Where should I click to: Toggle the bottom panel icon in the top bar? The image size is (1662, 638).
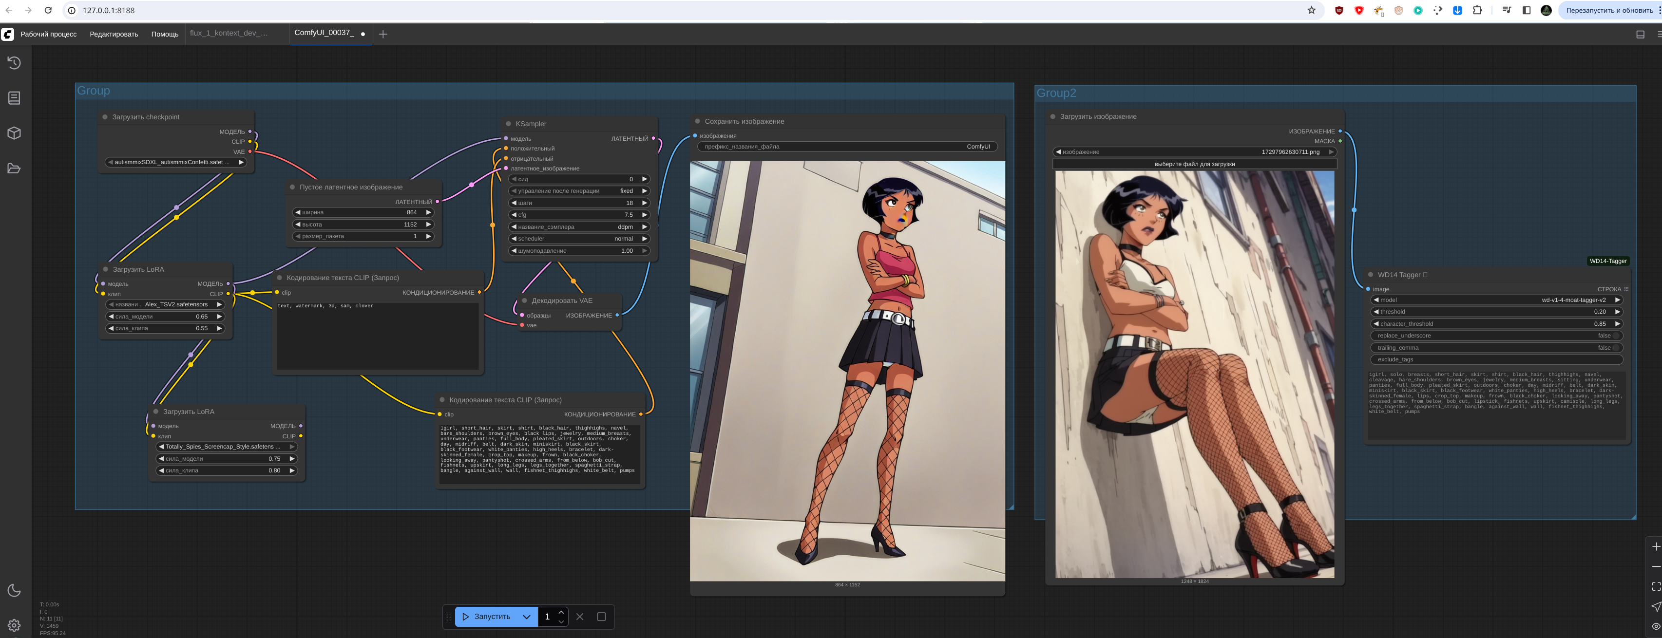tap(1640, 34)
